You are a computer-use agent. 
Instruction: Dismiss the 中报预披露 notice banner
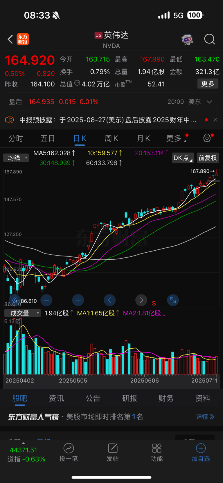(215, 120)
